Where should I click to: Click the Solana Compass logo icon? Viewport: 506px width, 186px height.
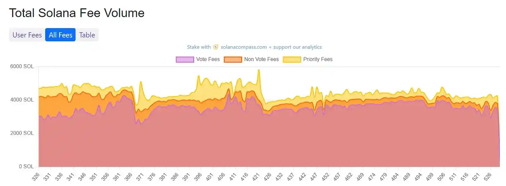point(216,47)
